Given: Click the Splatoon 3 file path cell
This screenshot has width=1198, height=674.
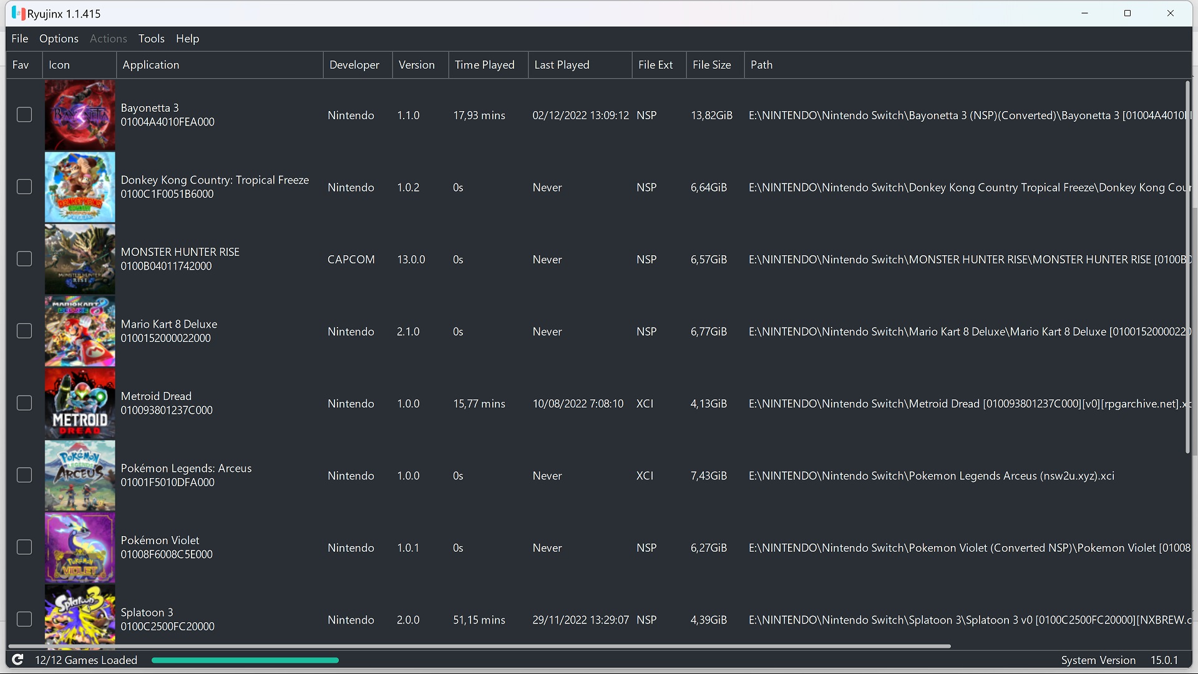Looking at the screenshot, I should pos(970,620).
